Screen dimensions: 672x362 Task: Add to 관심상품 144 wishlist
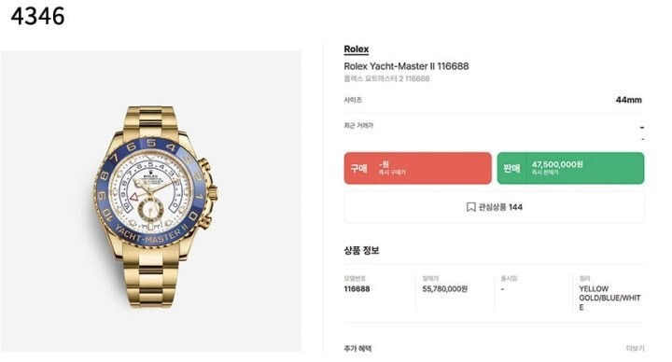(x=494, y=207)
